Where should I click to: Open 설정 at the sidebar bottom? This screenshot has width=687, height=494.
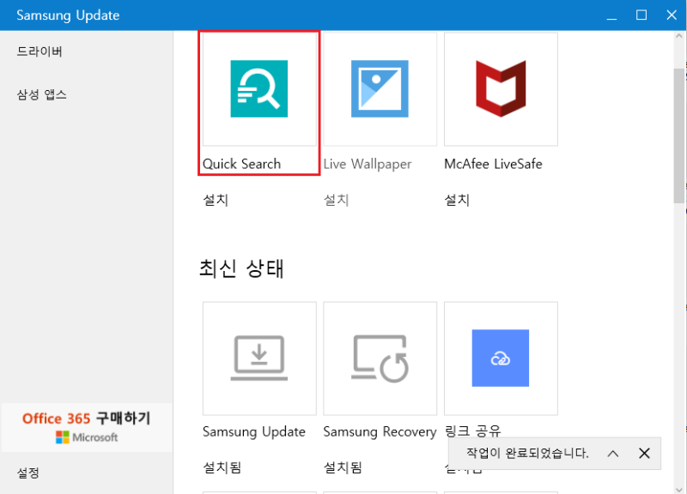pyautogui.click(x=29, y=473)
